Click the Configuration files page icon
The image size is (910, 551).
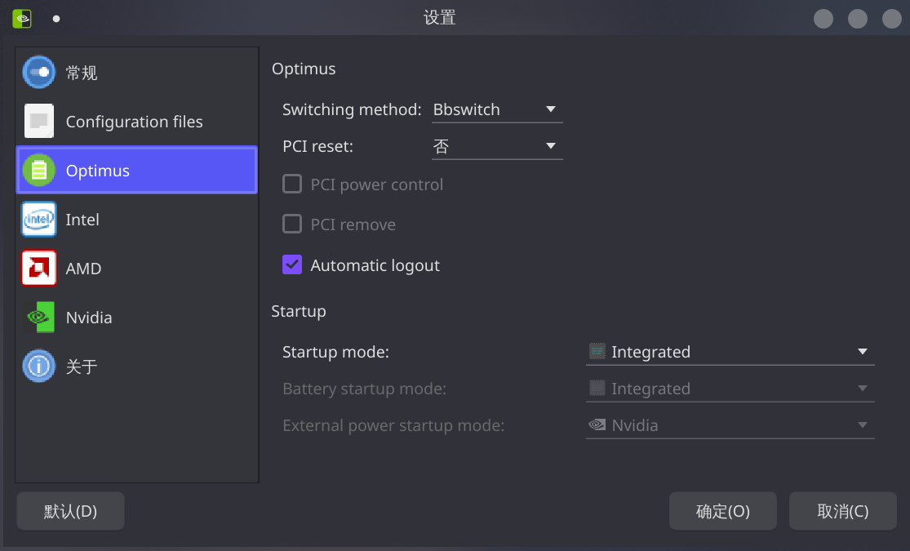point(39,121)
